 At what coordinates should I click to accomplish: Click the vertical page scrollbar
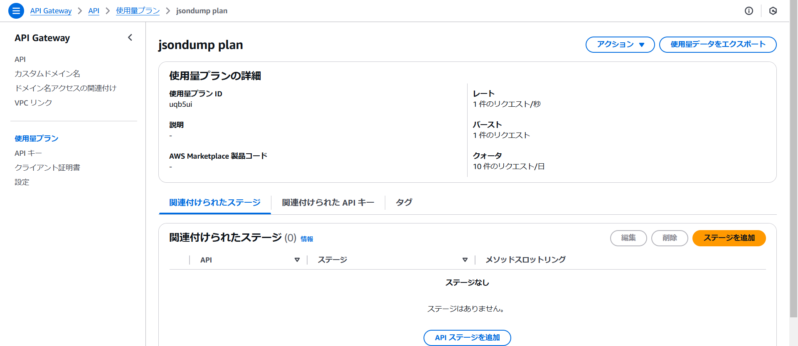[793, 166]
